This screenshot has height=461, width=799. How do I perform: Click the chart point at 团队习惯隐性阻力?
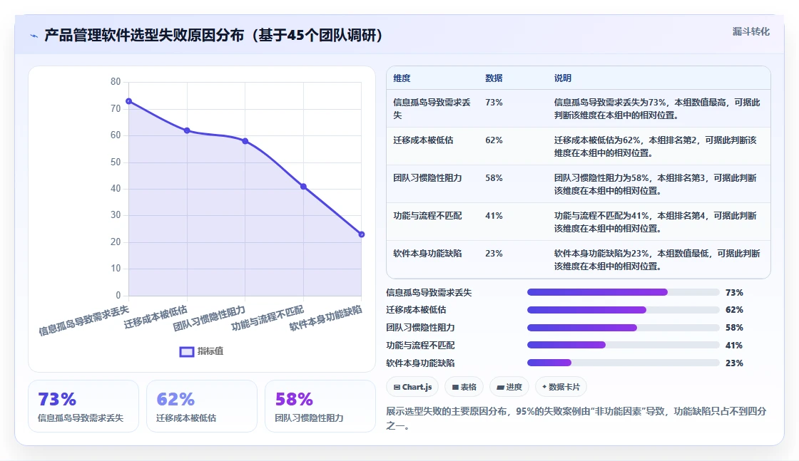(x=245, y=141)
